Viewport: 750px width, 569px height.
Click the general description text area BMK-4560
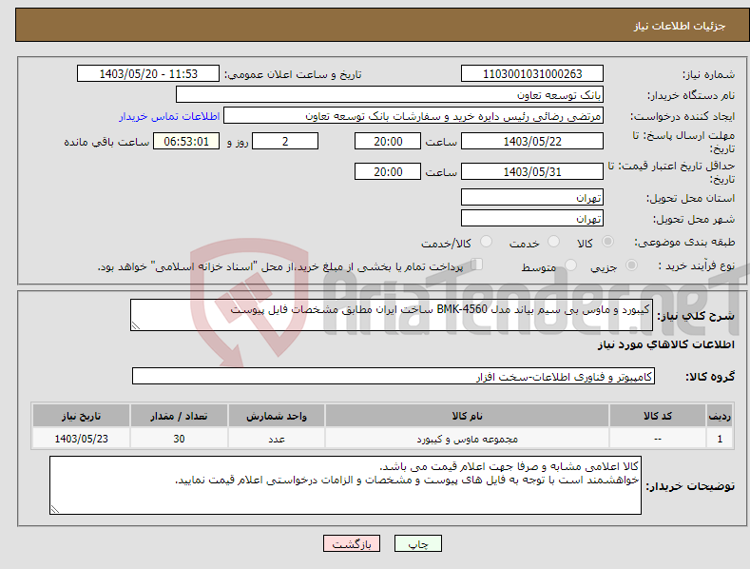pyautogui.click(x=392, y=315)
